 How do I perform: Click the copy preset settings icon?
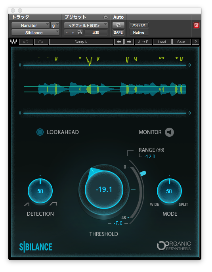[x=80, y=33]
